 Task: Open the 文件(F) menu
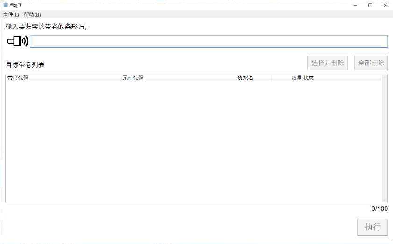11,14
